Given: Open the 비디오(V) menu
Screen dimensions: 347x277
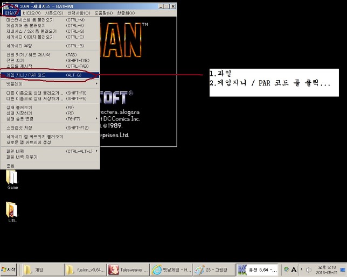Looking at the screenshot, I should pyautogui.click(x=32, y=13).
